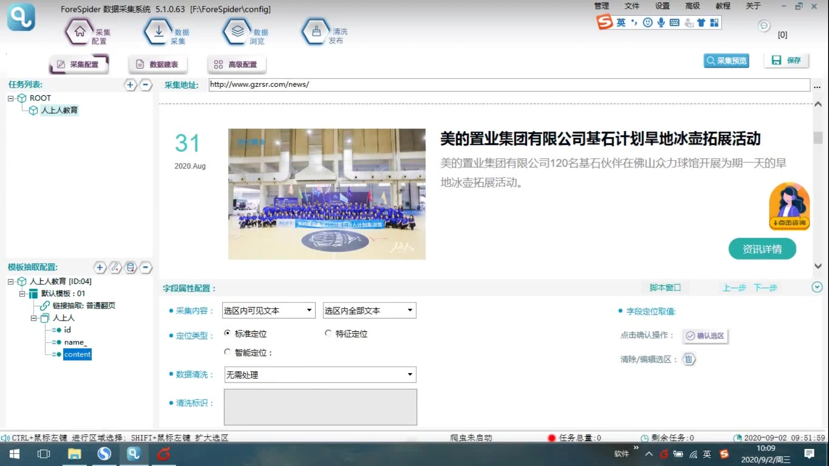This screenshot has height=466, width=829.
Task: Click the news article group photo thumbnail
Action: 327,194
